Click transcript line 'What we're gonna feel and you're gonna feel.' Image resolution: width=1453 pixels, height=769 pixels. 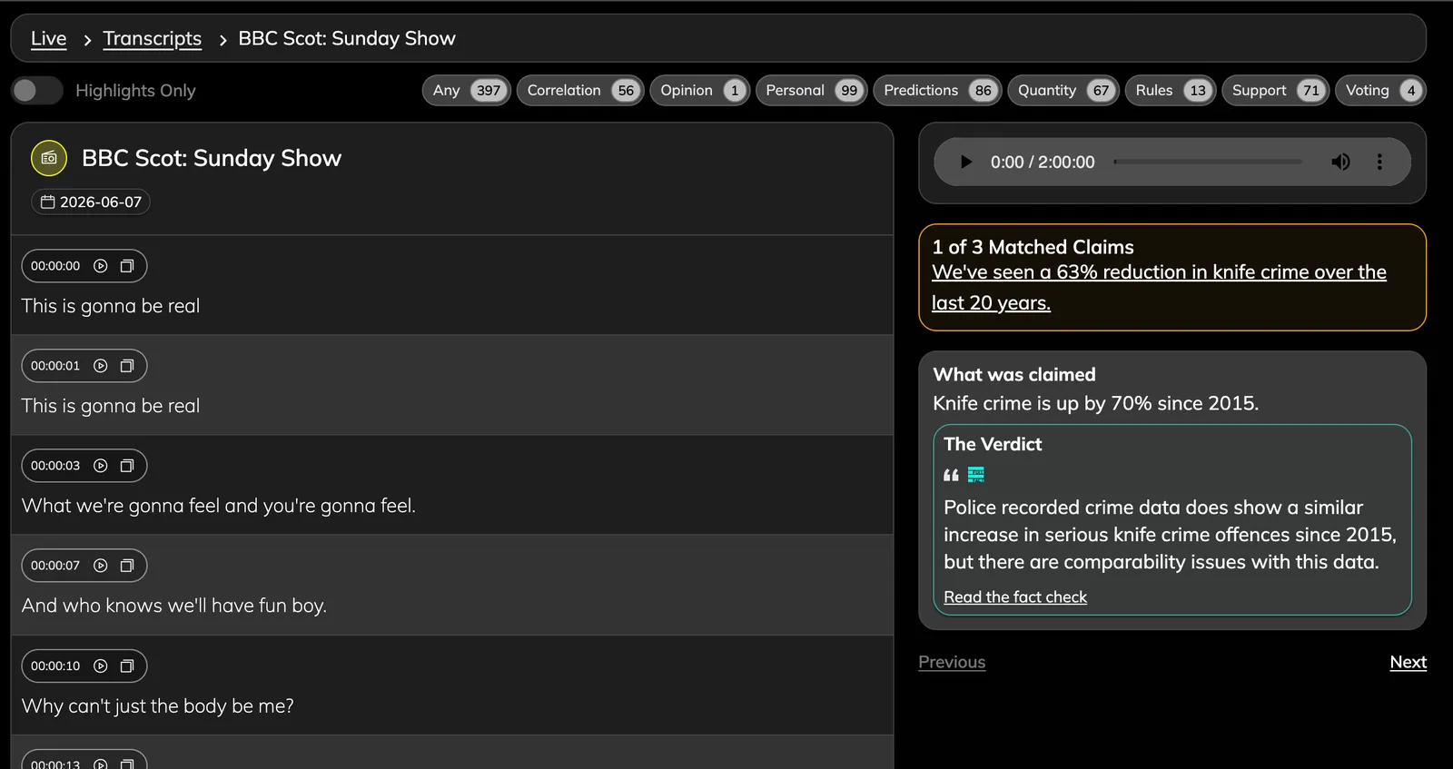219,506
